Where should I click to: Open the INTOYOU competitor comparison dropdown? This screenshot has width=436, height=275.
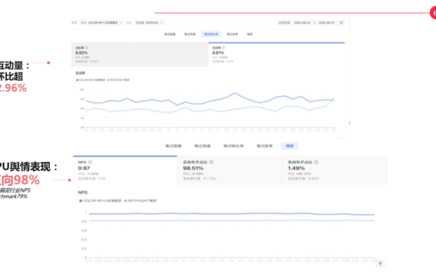[x=149, y=22]
